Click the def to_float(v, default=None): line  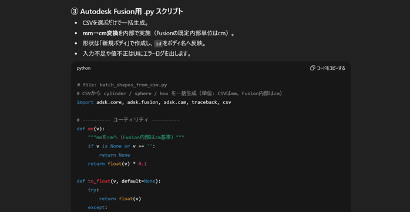tap(119, 181)
